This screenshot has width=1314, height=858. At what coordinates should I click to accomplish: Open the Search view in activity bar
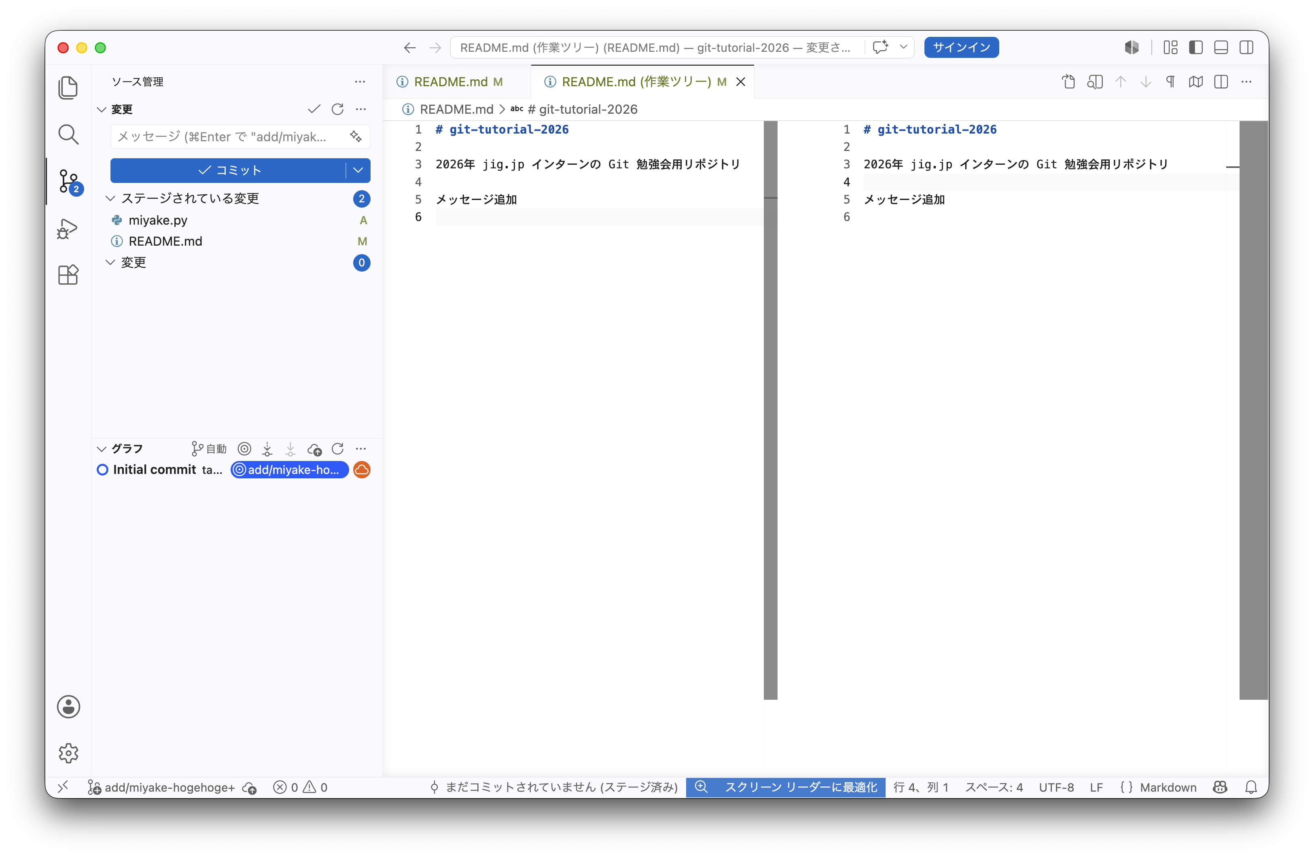[x=68, y=134]
